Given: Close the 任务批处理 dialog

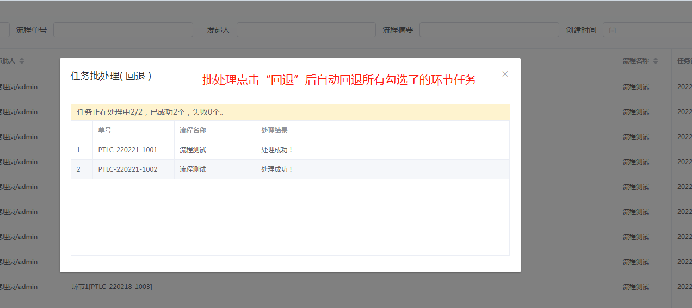Looking at the screenshot, I should click(x=505, y=74).
